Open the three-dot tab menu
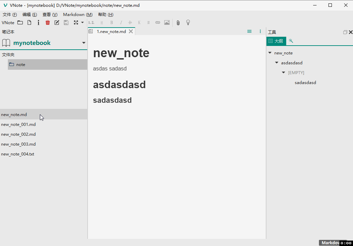This screenshot has height=246, width=353. [x=260, y=32]
